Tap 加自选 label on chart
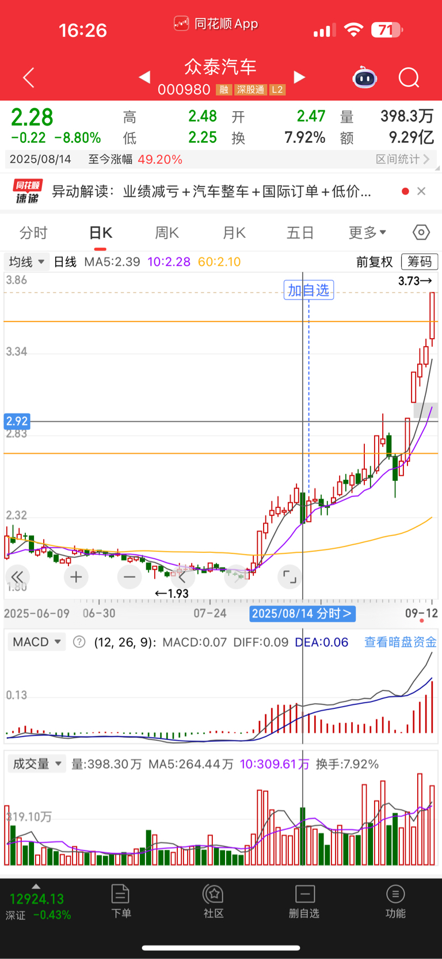 coord(308,290)
